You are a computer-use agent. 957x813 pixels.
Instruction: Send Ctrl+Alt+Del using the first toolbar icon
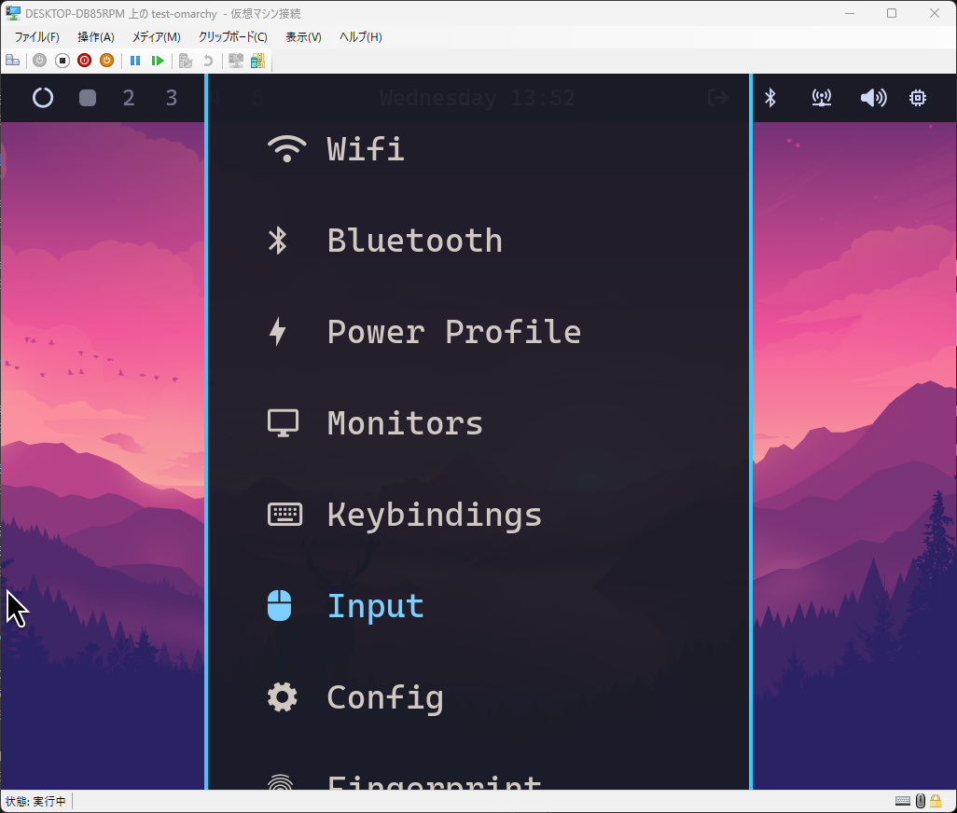(12, 61)
